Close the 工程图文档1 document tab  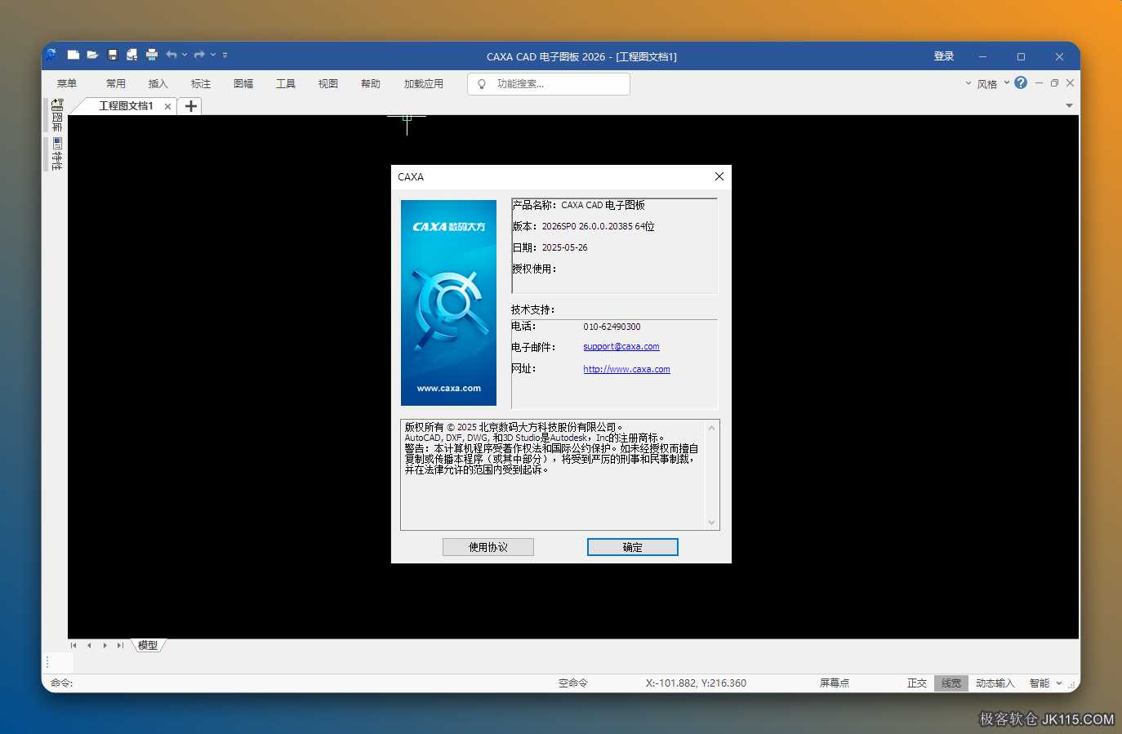coord(167,106)
